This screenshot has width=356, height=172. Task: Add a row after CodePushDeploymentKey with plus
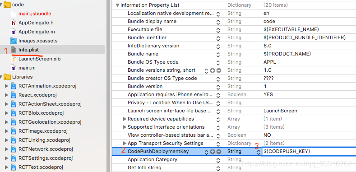(x=213, y=152)
